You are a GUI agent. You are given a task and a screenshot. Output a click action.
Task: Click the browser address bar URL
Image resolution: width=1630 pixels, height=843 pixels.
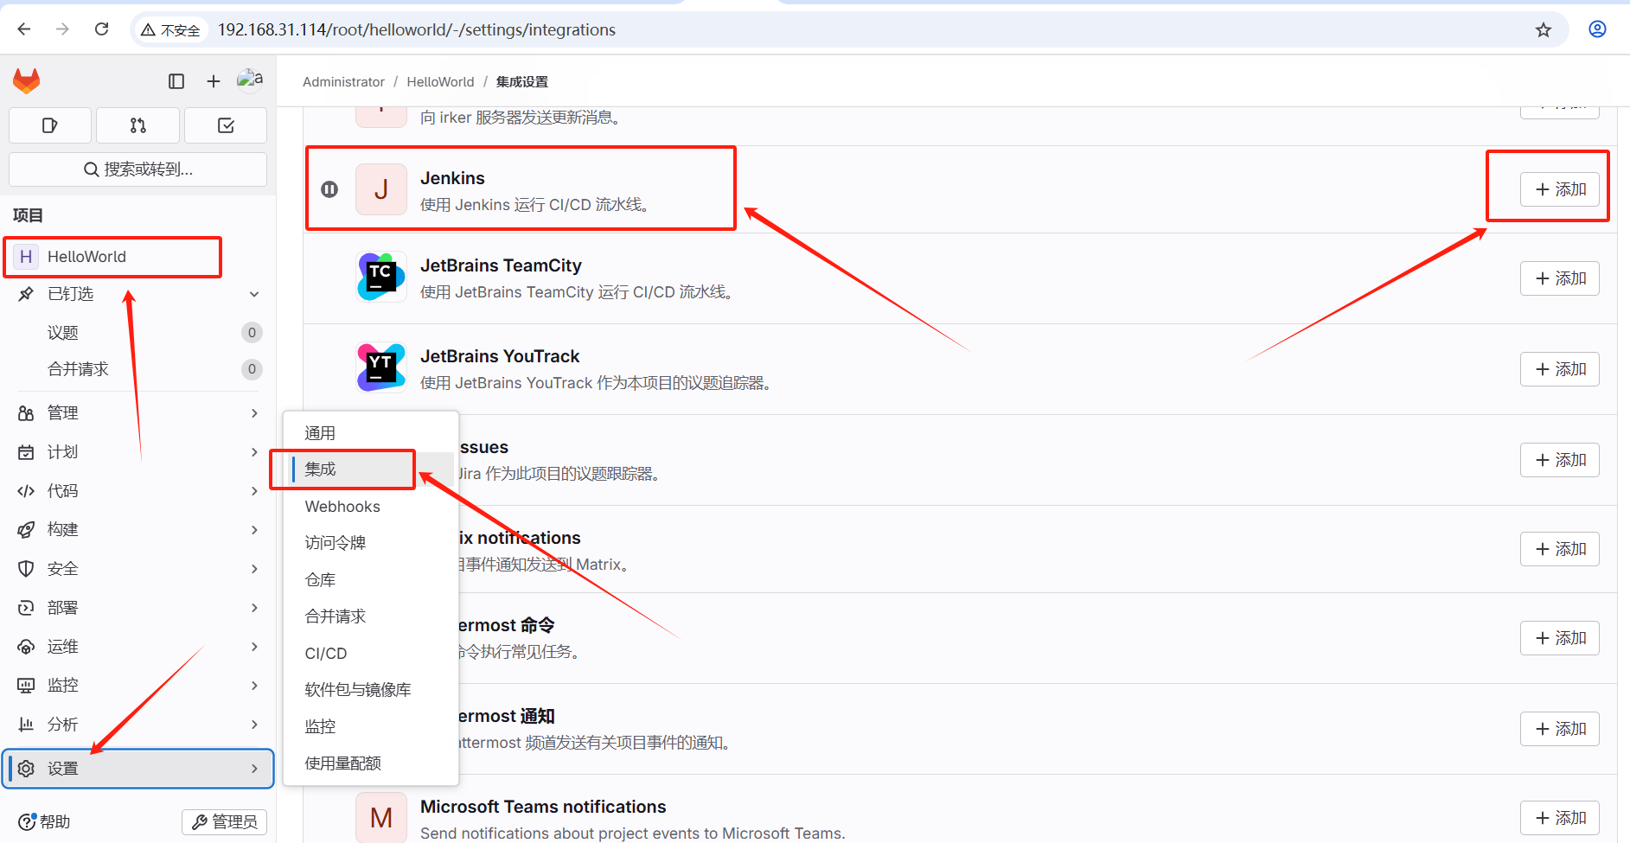pos(417,30)
